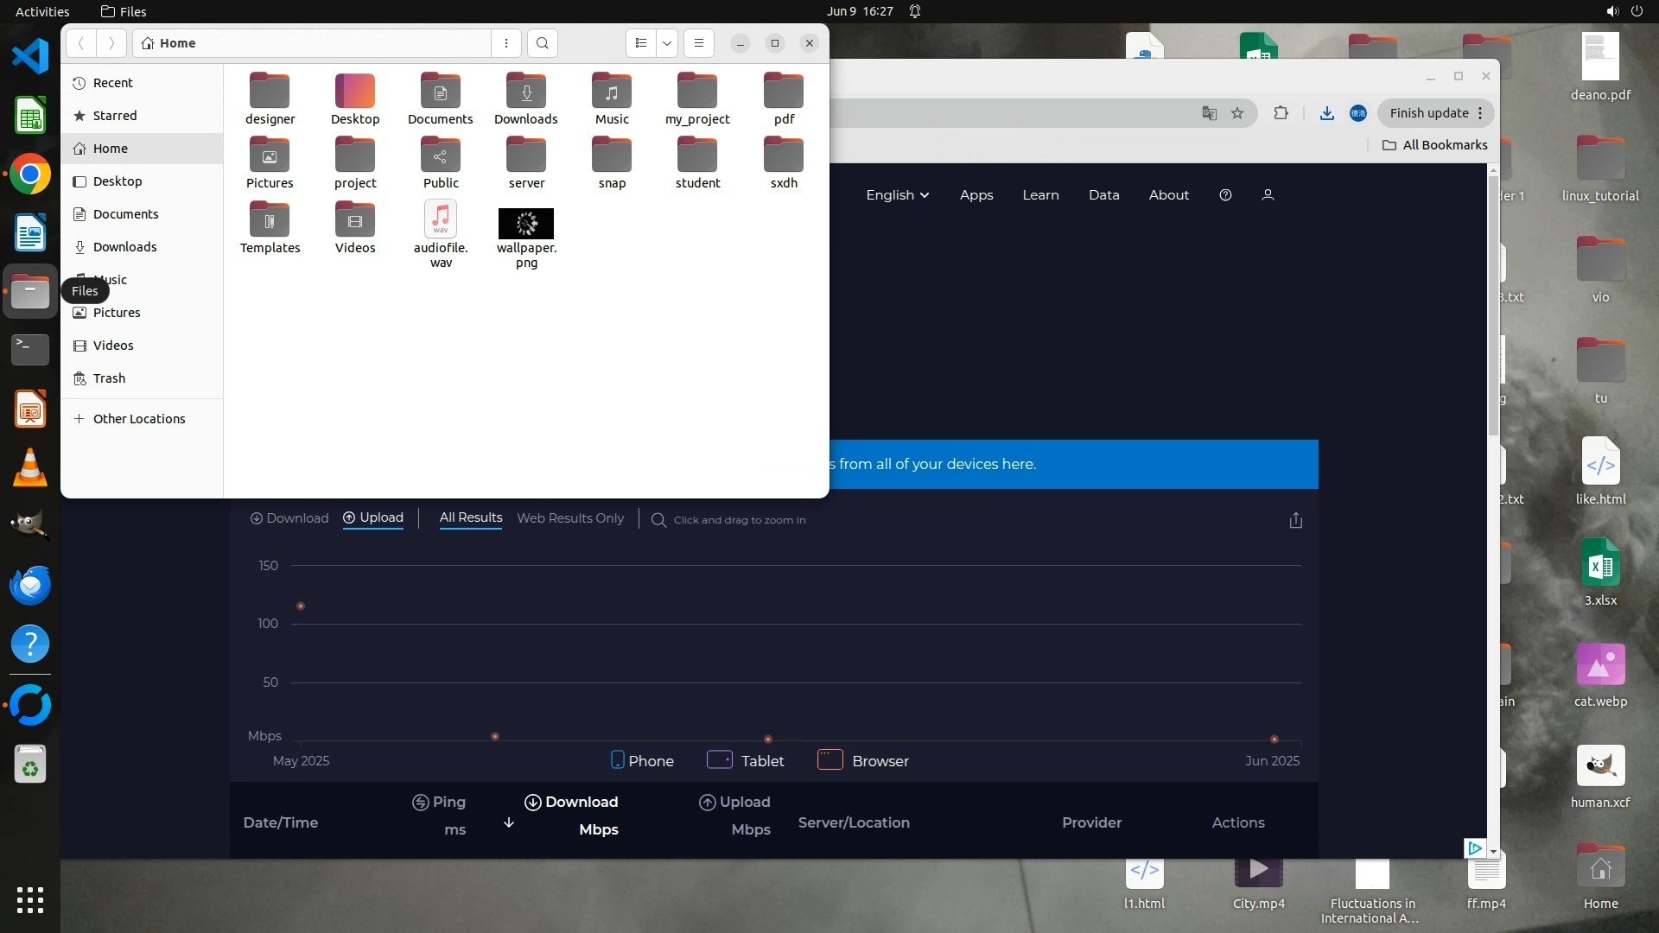Image resolution: width=1659 pixels, height=933 pixels.
Task: Open view options dropdown arrow in Files
Action: [x=666, y=43]
